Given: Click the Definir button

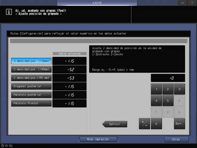Looking at the screenshot, I should point(115,124).
